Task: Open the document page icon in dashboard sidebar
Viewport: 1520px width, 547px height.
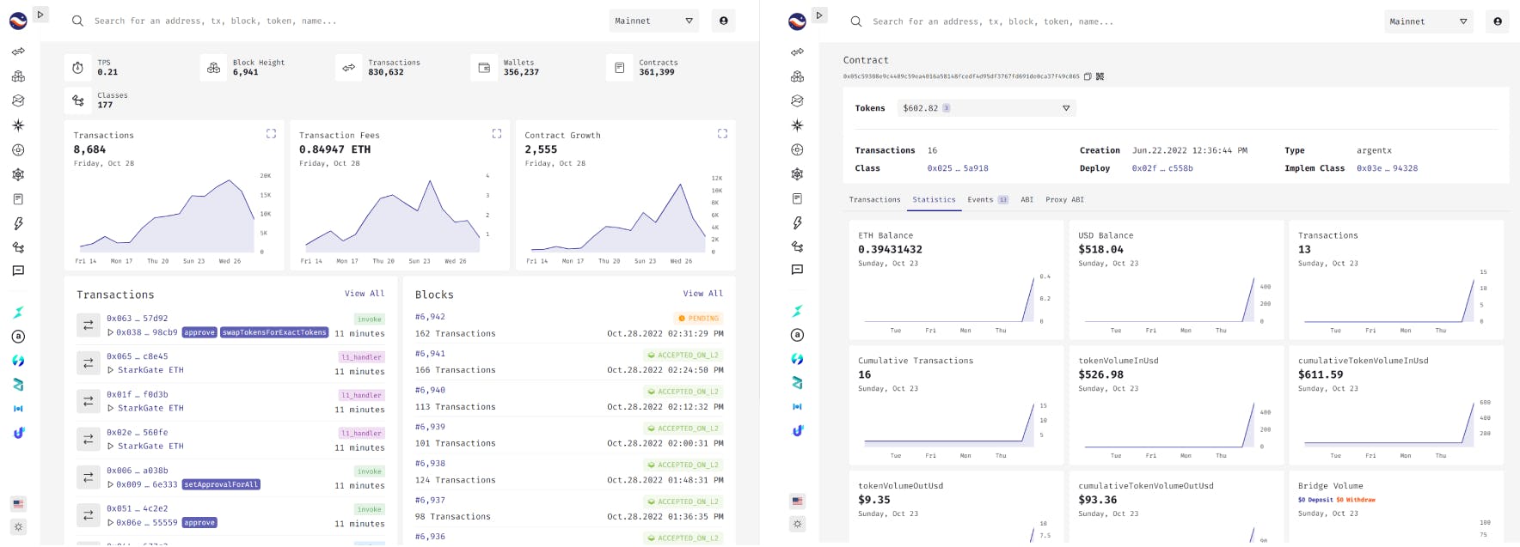Action: (18, 199)
